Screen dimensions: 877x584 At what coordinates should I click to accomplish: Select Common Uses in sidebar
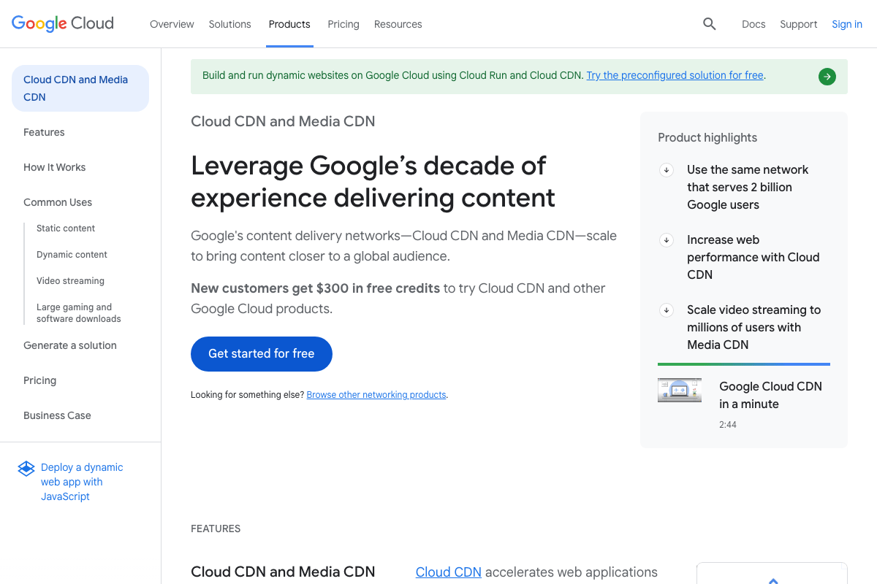[x=58, y=202]
